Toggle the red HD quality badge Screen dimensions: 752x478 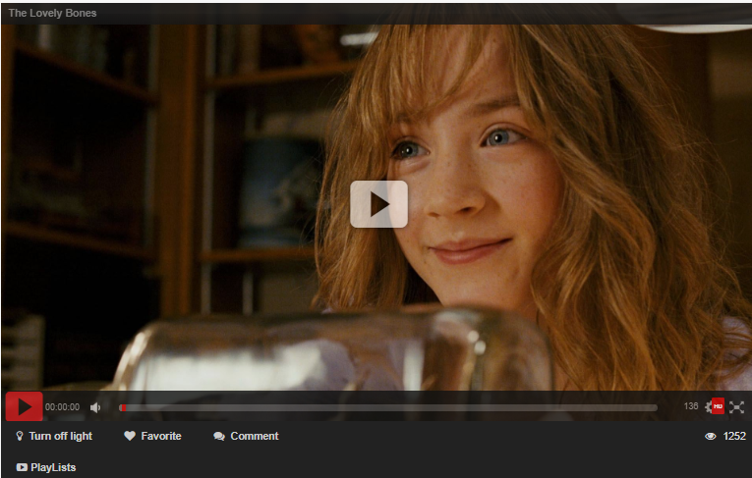tap(718, 406)
